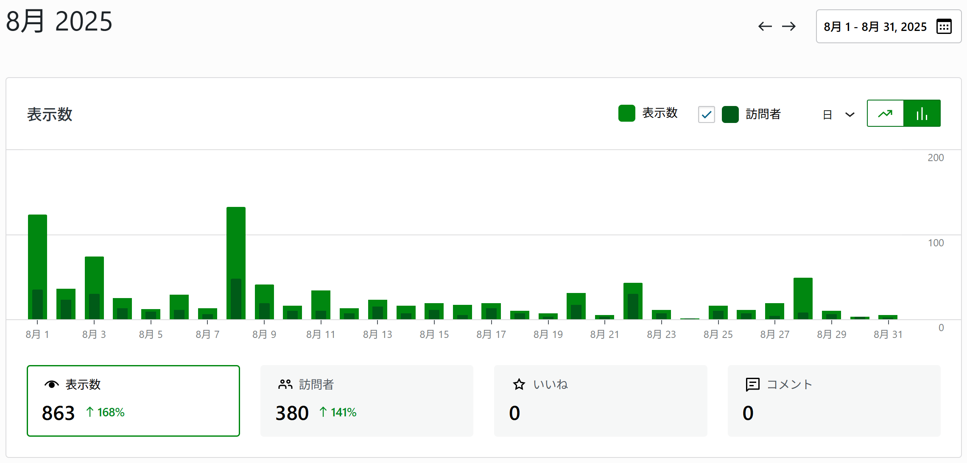Image resolution: width=967 pixels, height=463 pixels.
Task: Go to next month with right arrow
Action: tap(789, 26)
